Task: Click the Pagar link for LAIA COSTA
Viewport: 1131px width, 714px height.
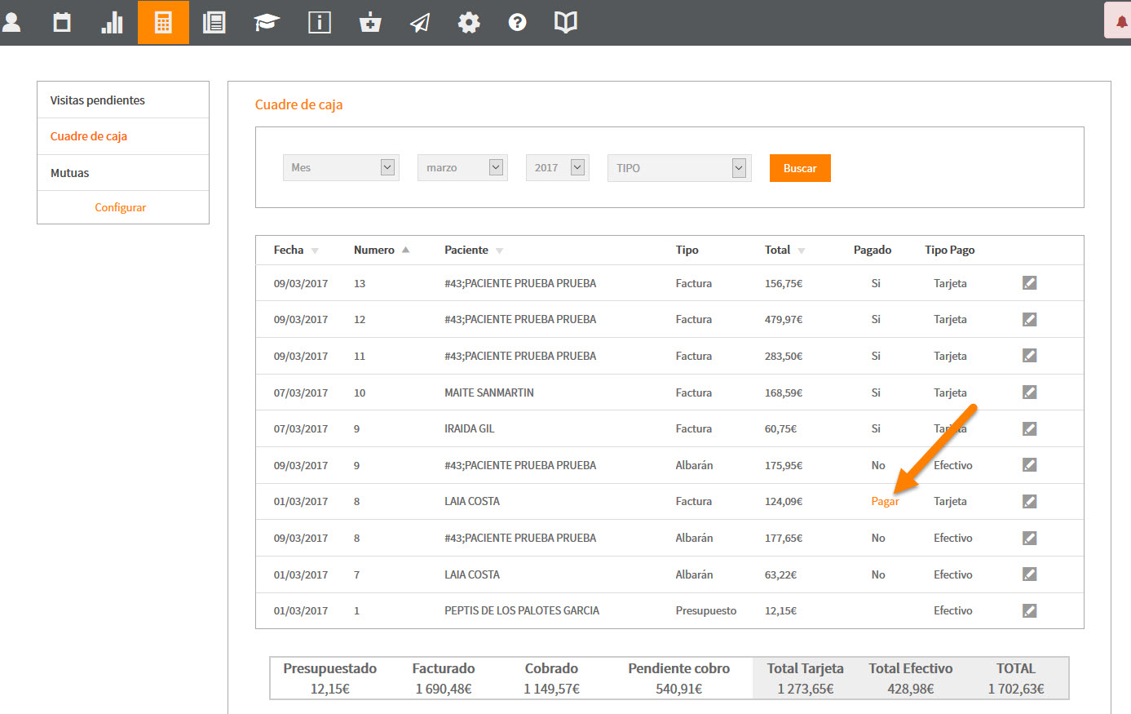Action: click(x=885, y=501)
